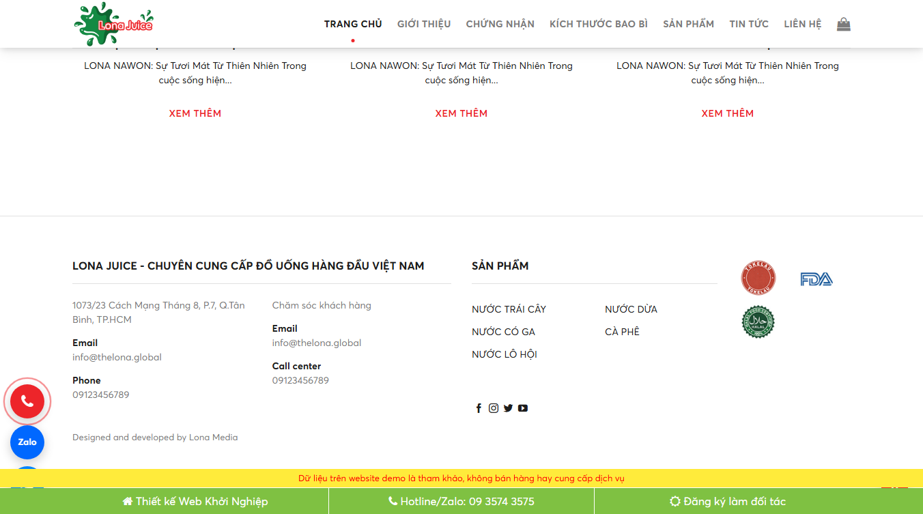Viewport: 923px width, 514px height.
Task: Click the email address below the street address
Action: tap(117, 357)
